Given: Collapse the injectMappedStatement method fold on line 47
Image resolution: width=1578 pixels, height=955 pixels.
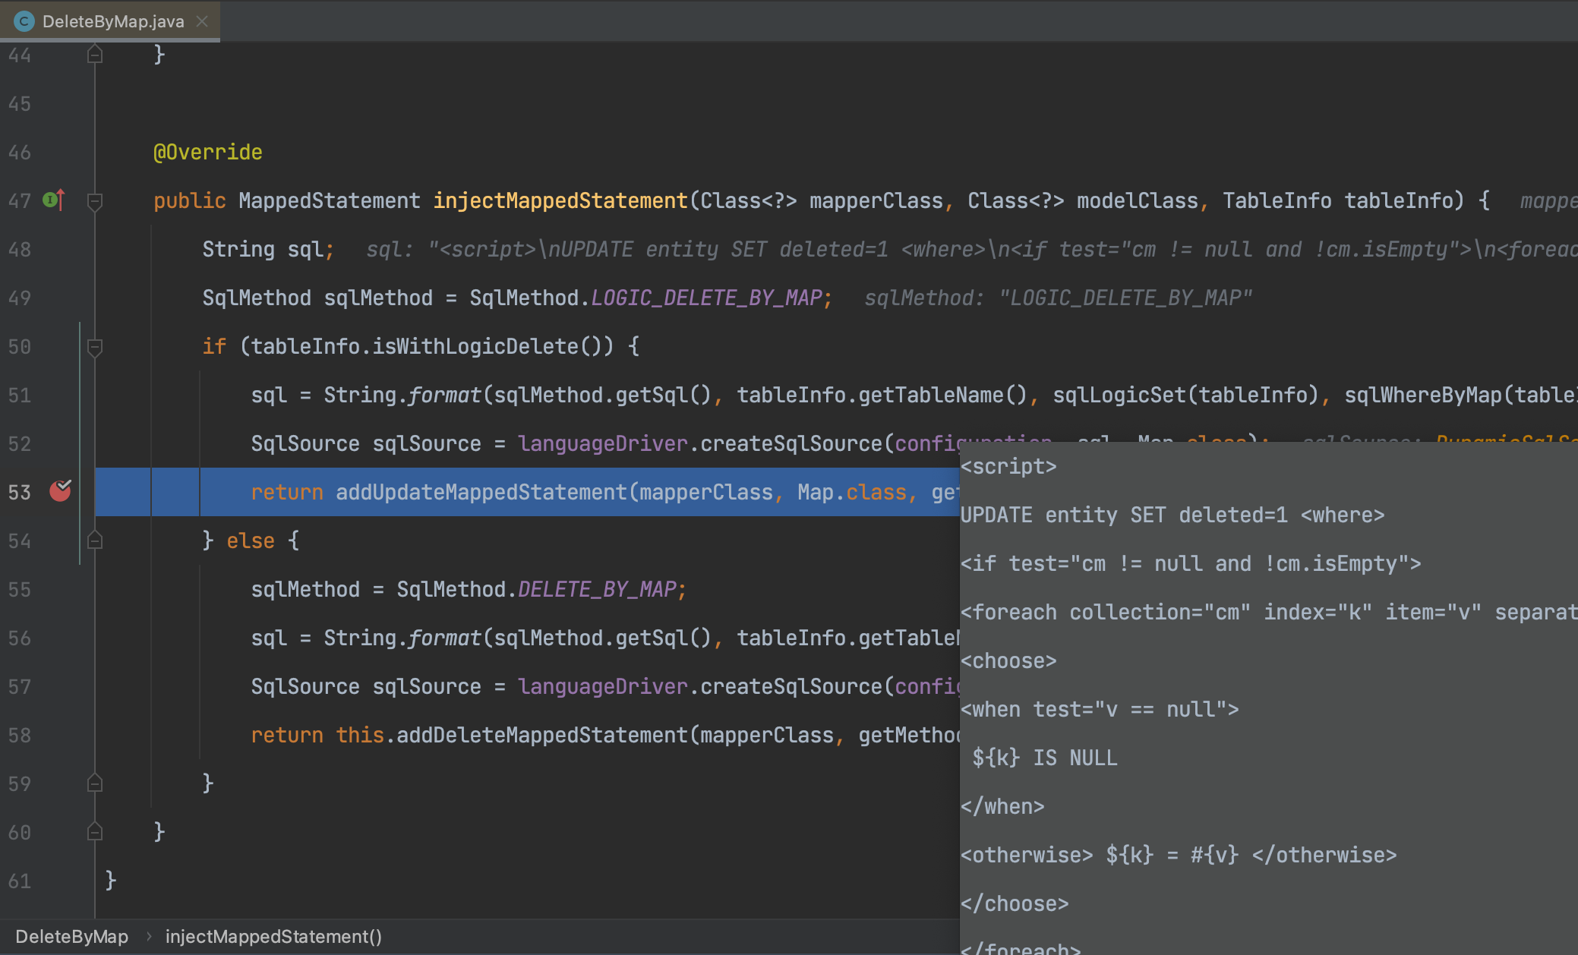Looking at the screenshot, I should point(95,201).
